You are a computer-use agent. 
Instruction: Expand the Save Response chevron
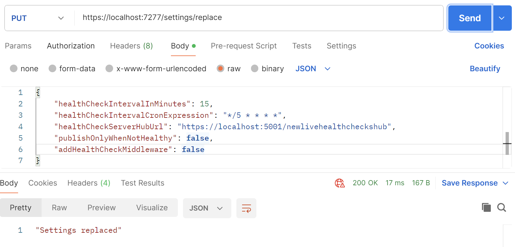coord(506,183)
